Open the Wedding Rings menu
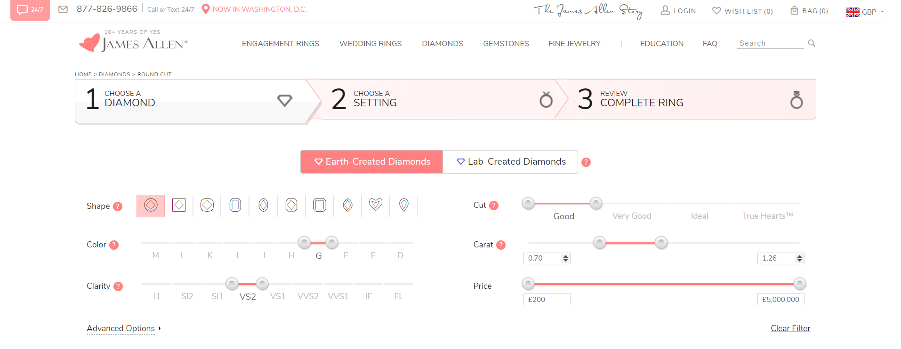901x349 pixels. pos(370,44)
